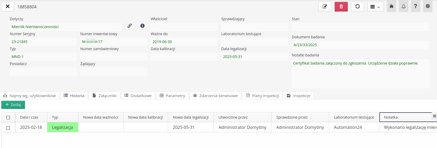The width and height of the screenshot is (437, 148).
Task: Switch to the Załączniki tab
Action: [104, 96]
